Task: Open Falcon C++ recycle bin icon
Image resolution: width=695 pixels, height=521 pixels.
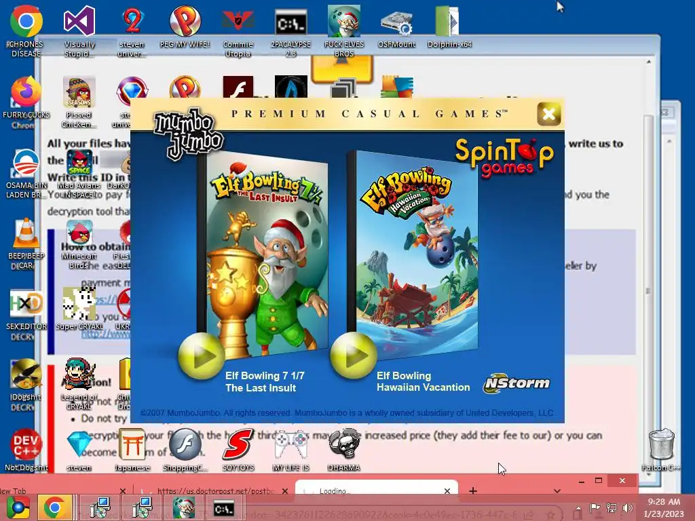Action: click(x=661, y=450)
